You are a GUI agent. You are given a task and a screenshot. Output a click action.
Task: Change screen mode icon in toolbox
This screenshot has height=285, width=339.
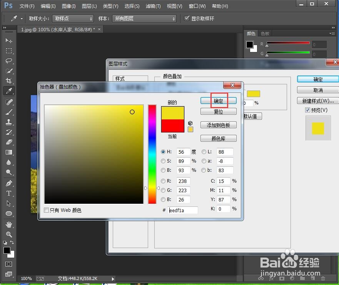click(8, 274)
